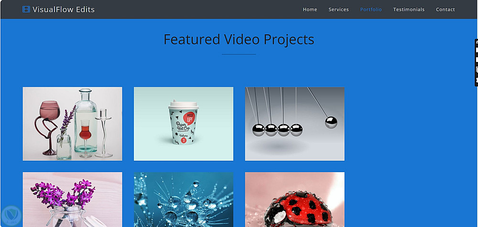Viewport: 478px width, 227px height.
Task: Open the Services nav item
Action: click(x=338, y=10)
